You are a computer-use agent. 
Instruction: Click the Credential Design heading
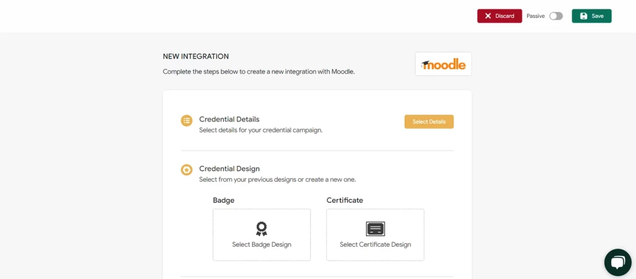[x=229, y=168]
